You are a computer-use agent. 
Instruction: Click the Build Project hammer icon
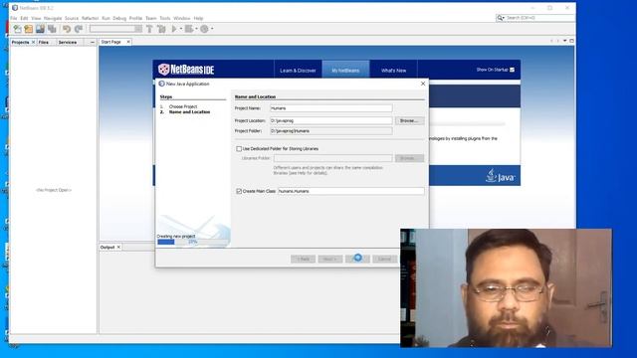tap(149, 29)
